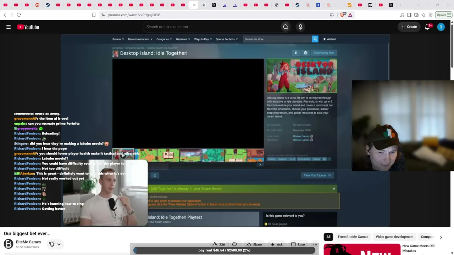Screen dimensions: 454x255
Task: Expand the Recommendations dropdown
Action: pyautogui.click(x=140, y=39)
